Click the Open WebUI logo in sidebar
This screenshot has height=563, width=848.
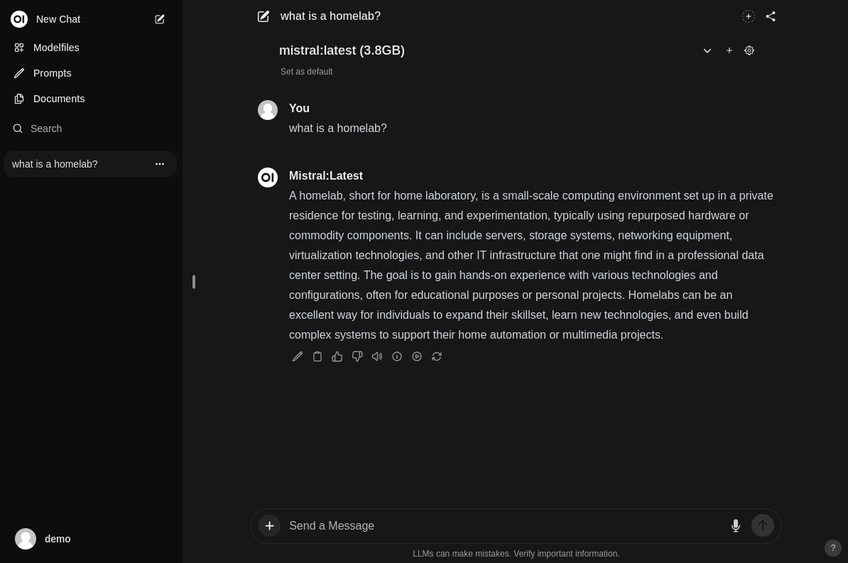tap(19, 19)
